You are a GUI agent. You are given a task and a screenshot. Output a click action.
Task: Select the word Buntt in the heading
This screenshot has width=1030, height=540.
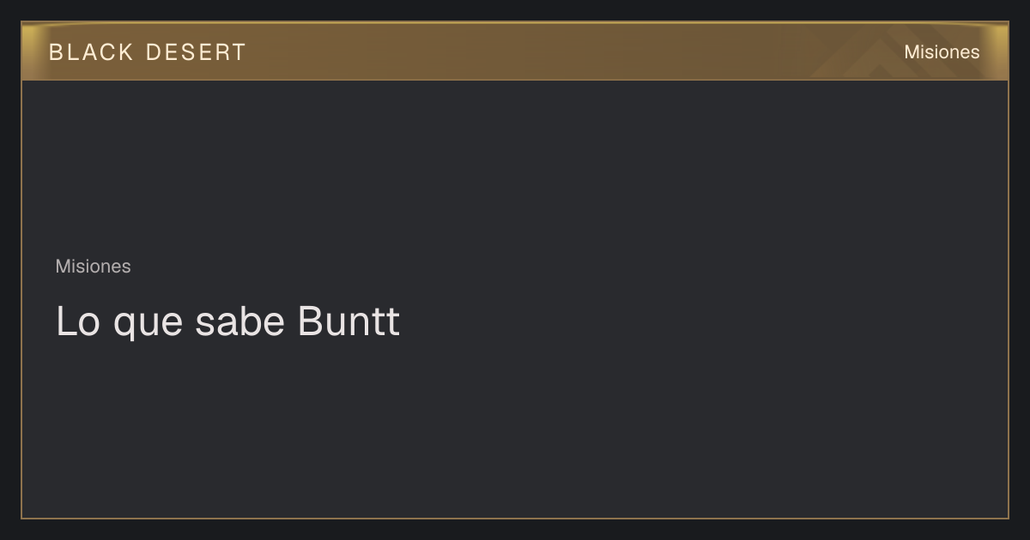click(x=348, y=321)
